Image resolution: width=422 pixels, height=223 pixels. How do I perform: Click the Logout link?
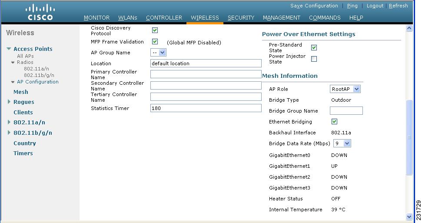pyautogui.click(x=375, y=6)
